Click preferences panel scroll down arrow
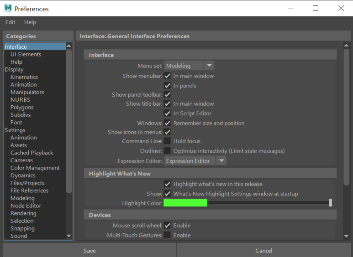 [346, 236]
